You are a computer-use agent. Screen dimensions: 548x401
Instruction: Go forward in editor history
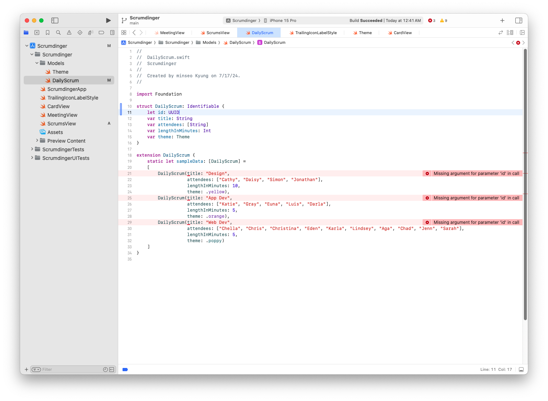(x=141, y=33)
